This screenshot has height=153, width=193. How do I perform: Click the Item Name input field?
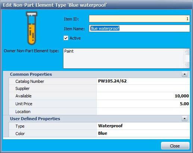[x=139, y=28]
